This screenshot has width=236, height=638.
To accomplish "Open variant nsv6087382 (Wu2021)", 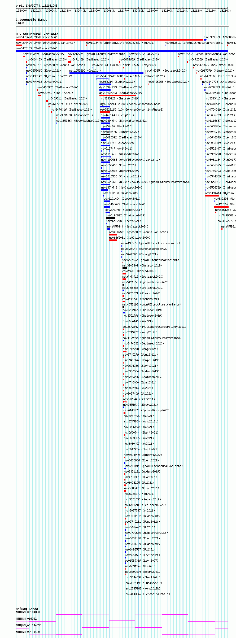I will click(139, 43).
